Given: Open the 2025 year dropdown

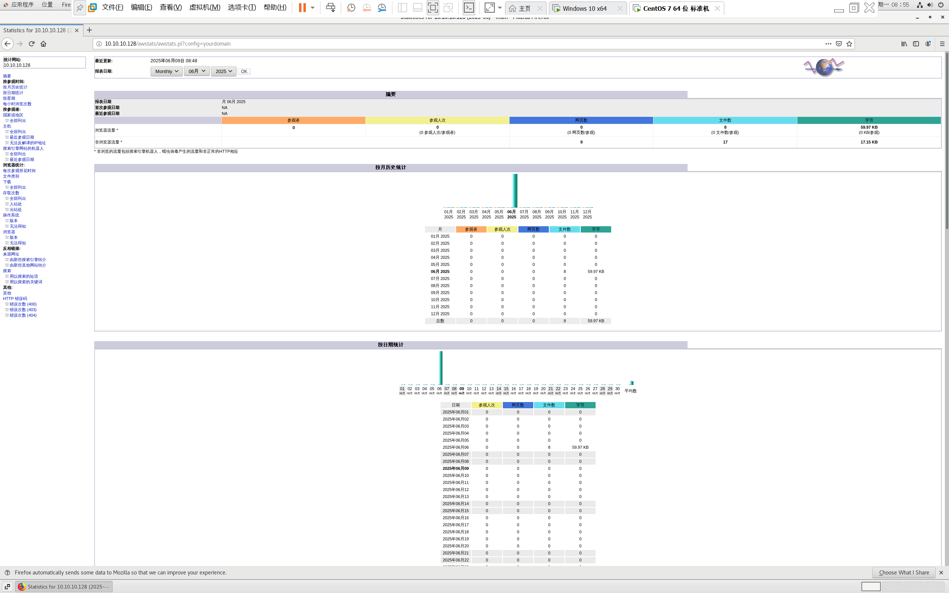Looking at the screenshot, I should pyautogui.click(x=224, y=71).
